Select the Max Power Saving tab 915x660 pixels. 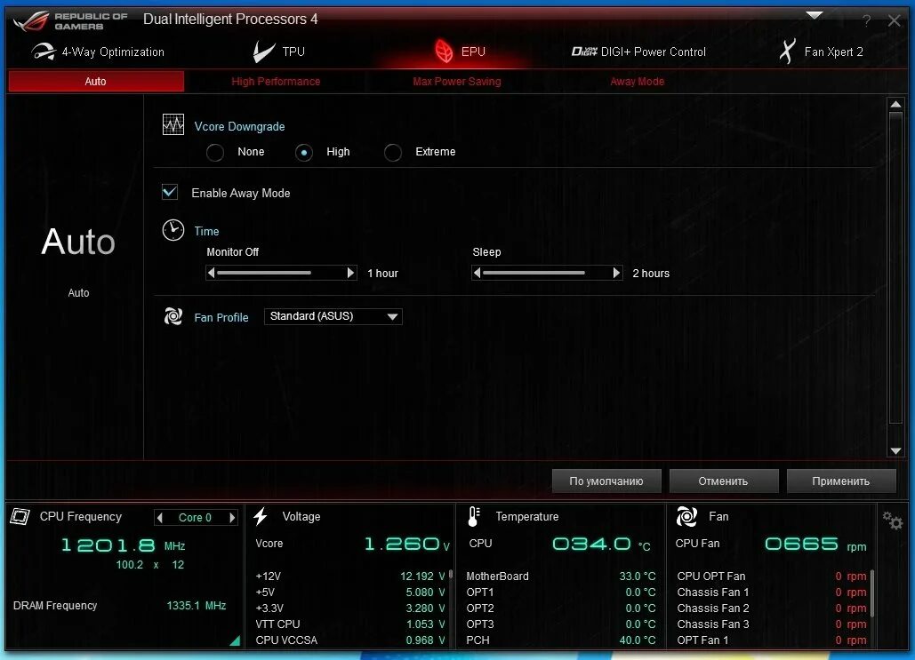[457, 82]
